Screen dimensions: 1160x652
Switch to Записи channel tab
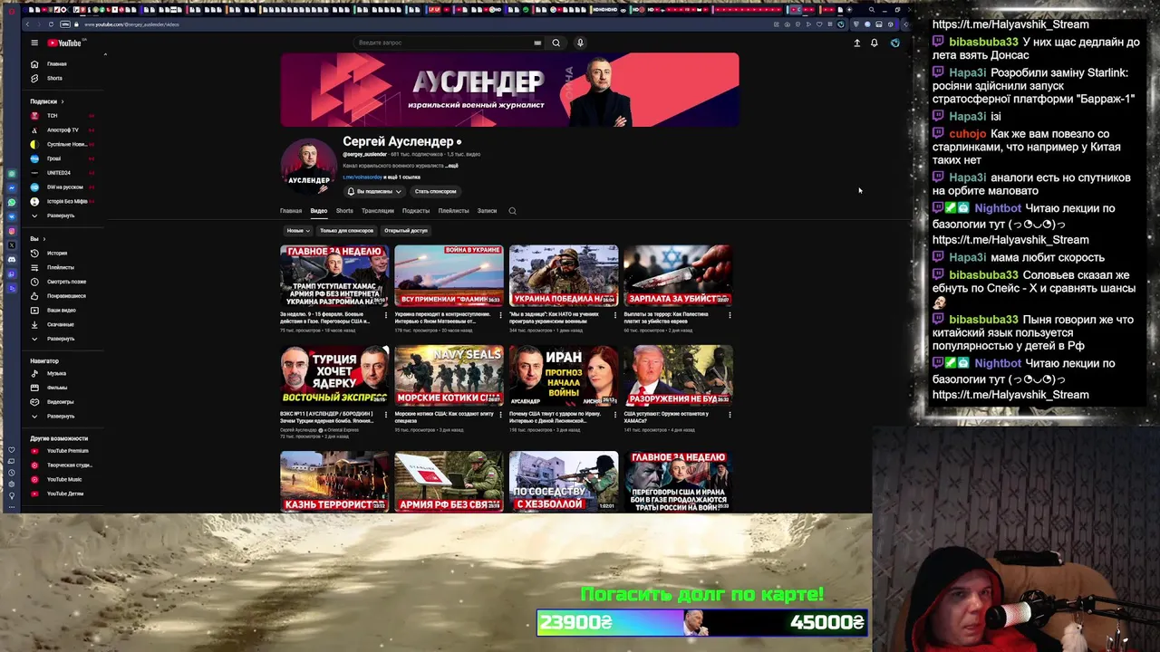(487, 211)
